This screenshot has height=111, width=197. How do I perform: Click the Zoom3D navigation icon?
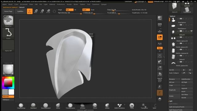(160, 68)
